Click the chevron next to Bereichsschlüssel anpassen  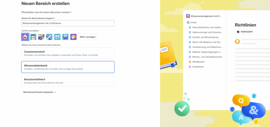[55, 92]
